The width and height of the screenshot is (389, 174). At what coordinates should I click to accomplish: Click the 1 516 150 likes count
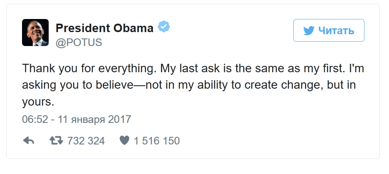pyautogui.click(x=157, y=141)
